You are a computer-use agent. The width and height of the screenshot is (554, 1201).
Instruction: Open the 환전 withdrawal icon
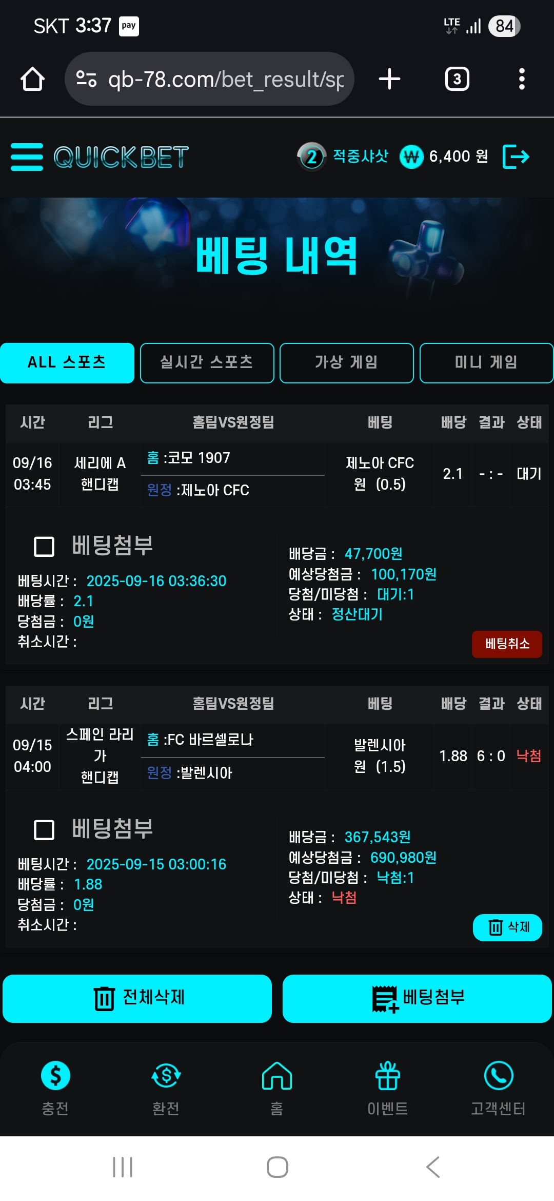166,1075
